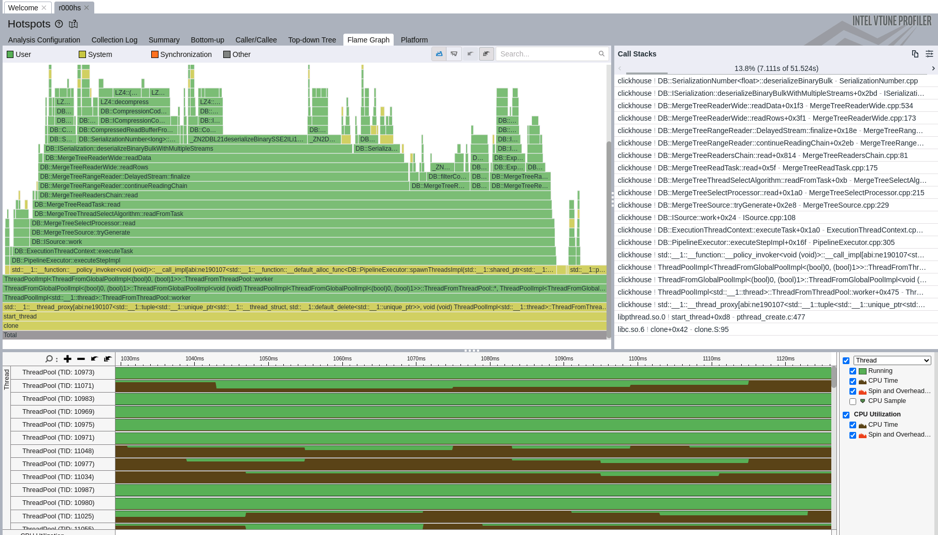
Task: Go to next call stack arrow
Action: pyautogui.click(x=933, y=68)
